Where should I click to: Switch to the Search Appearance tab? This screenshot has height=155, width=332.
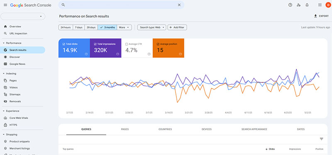pyautogui.click(x=254, y=129)
